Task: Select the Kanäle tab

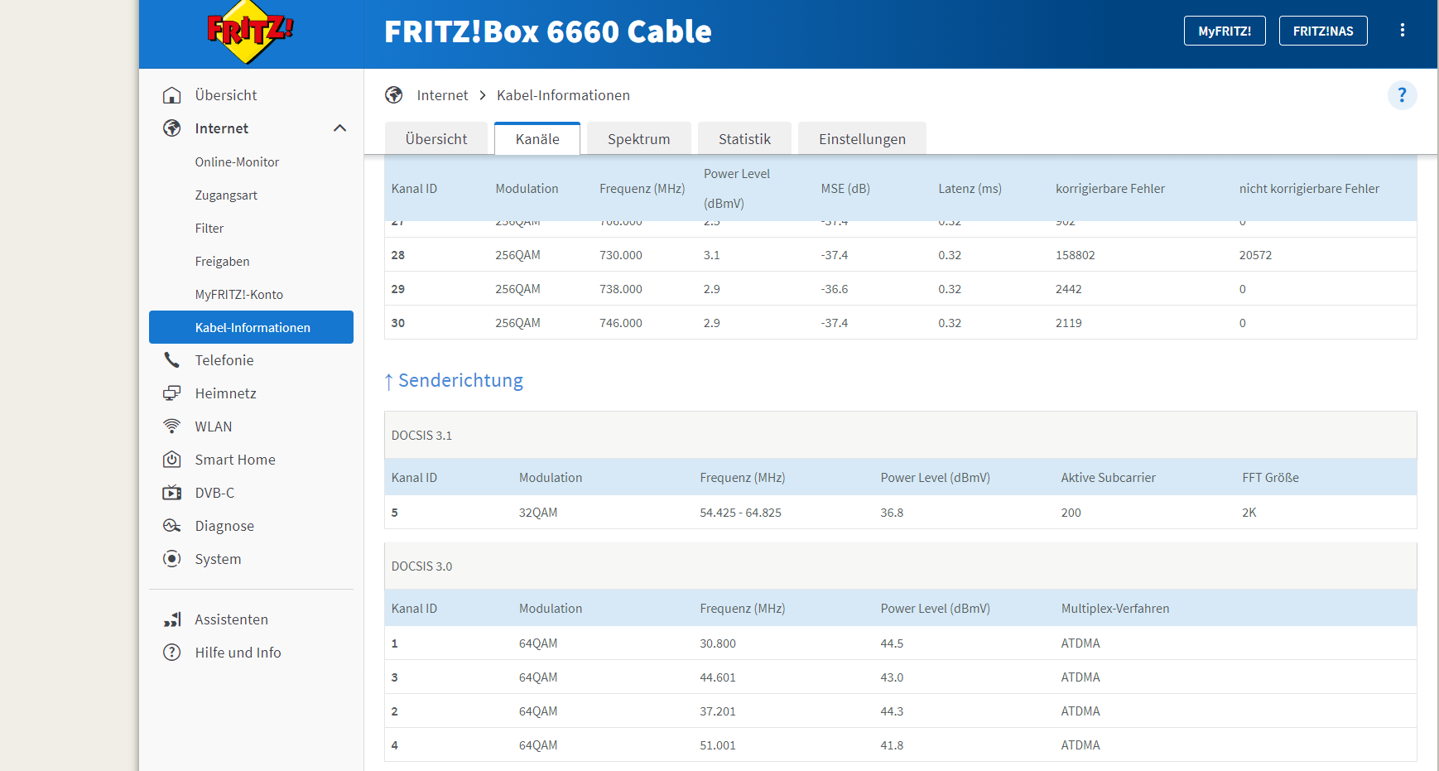Action: (x=537, y=138)
